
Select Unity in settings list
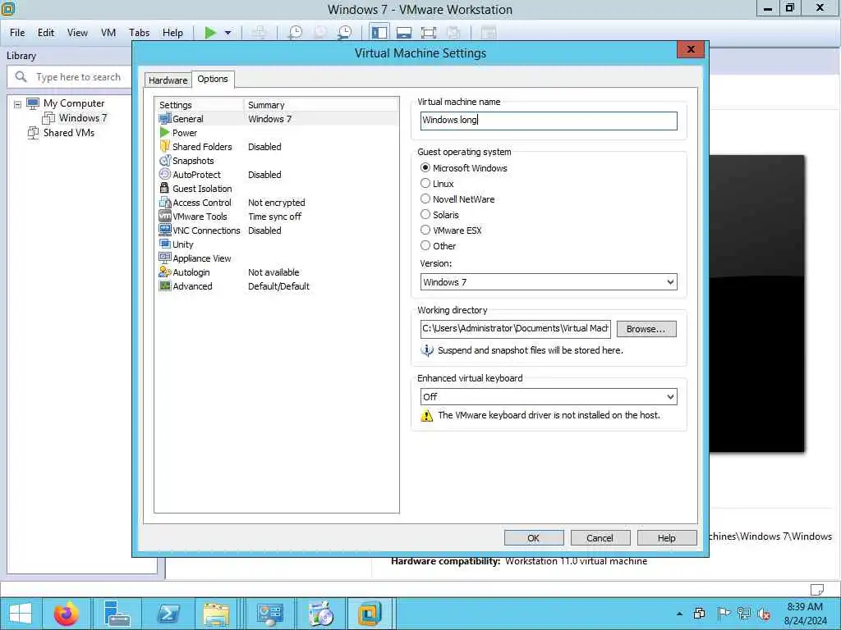click(x=277, y=244)
